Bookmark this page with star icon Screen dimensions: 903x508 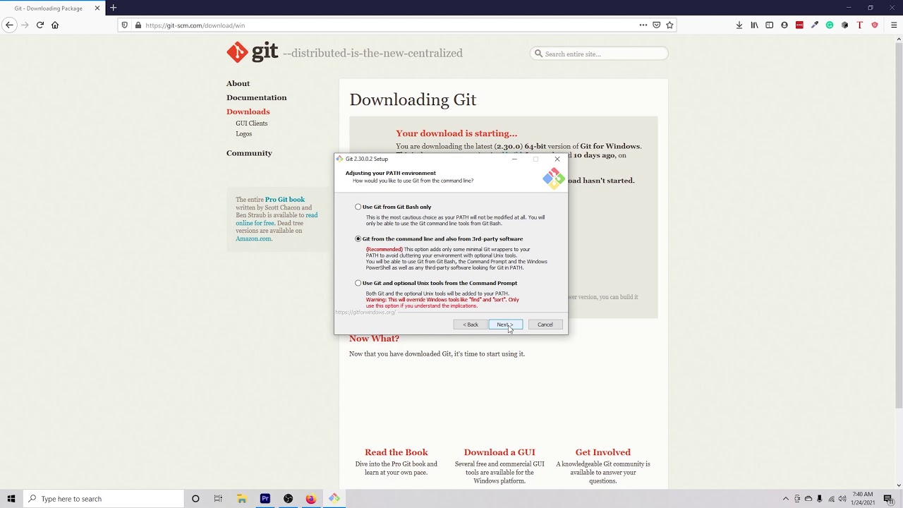670,25
